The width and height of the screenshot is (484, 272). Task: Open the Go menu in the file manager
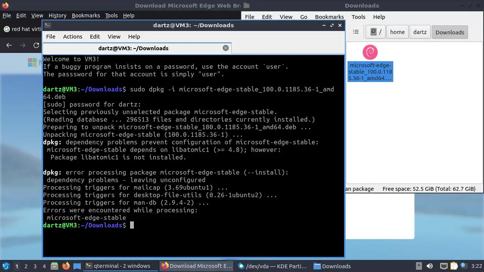point(304,17)
